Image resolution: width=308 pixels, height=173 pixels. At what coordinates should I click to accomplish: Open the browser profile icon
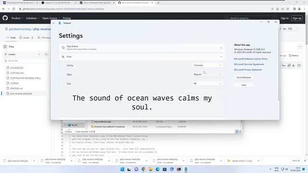(x=299, y=9)
